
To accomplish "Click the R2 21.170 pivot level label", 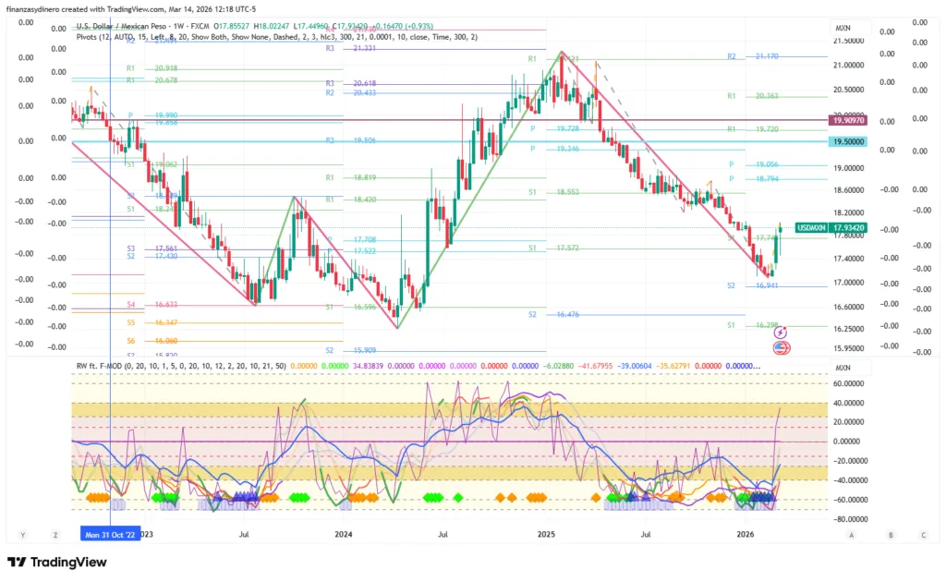I will 755,56.
